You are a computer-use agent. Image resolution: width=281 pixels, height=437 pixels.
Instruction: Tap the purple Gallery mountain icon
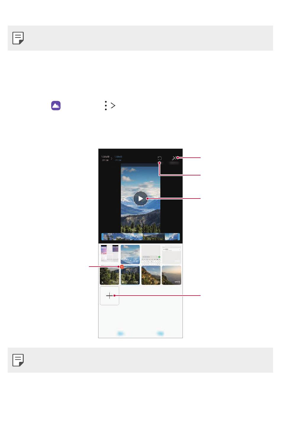coord(56,106)
